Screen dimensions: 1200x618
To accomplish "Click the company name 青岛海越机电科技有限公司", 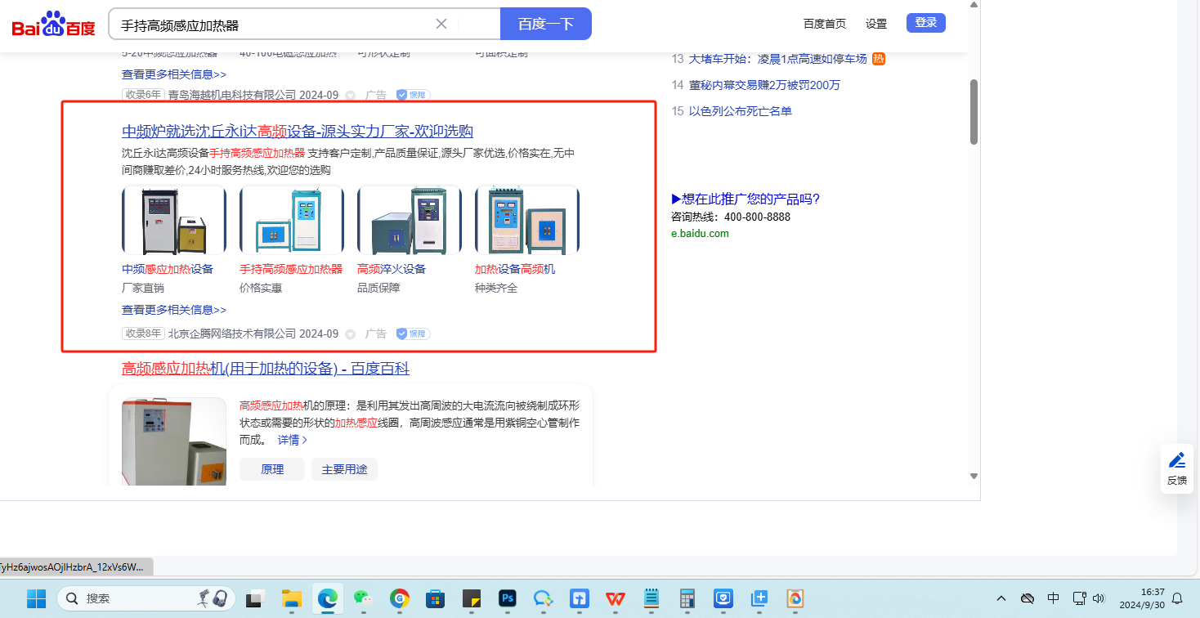I will [232, 95].
